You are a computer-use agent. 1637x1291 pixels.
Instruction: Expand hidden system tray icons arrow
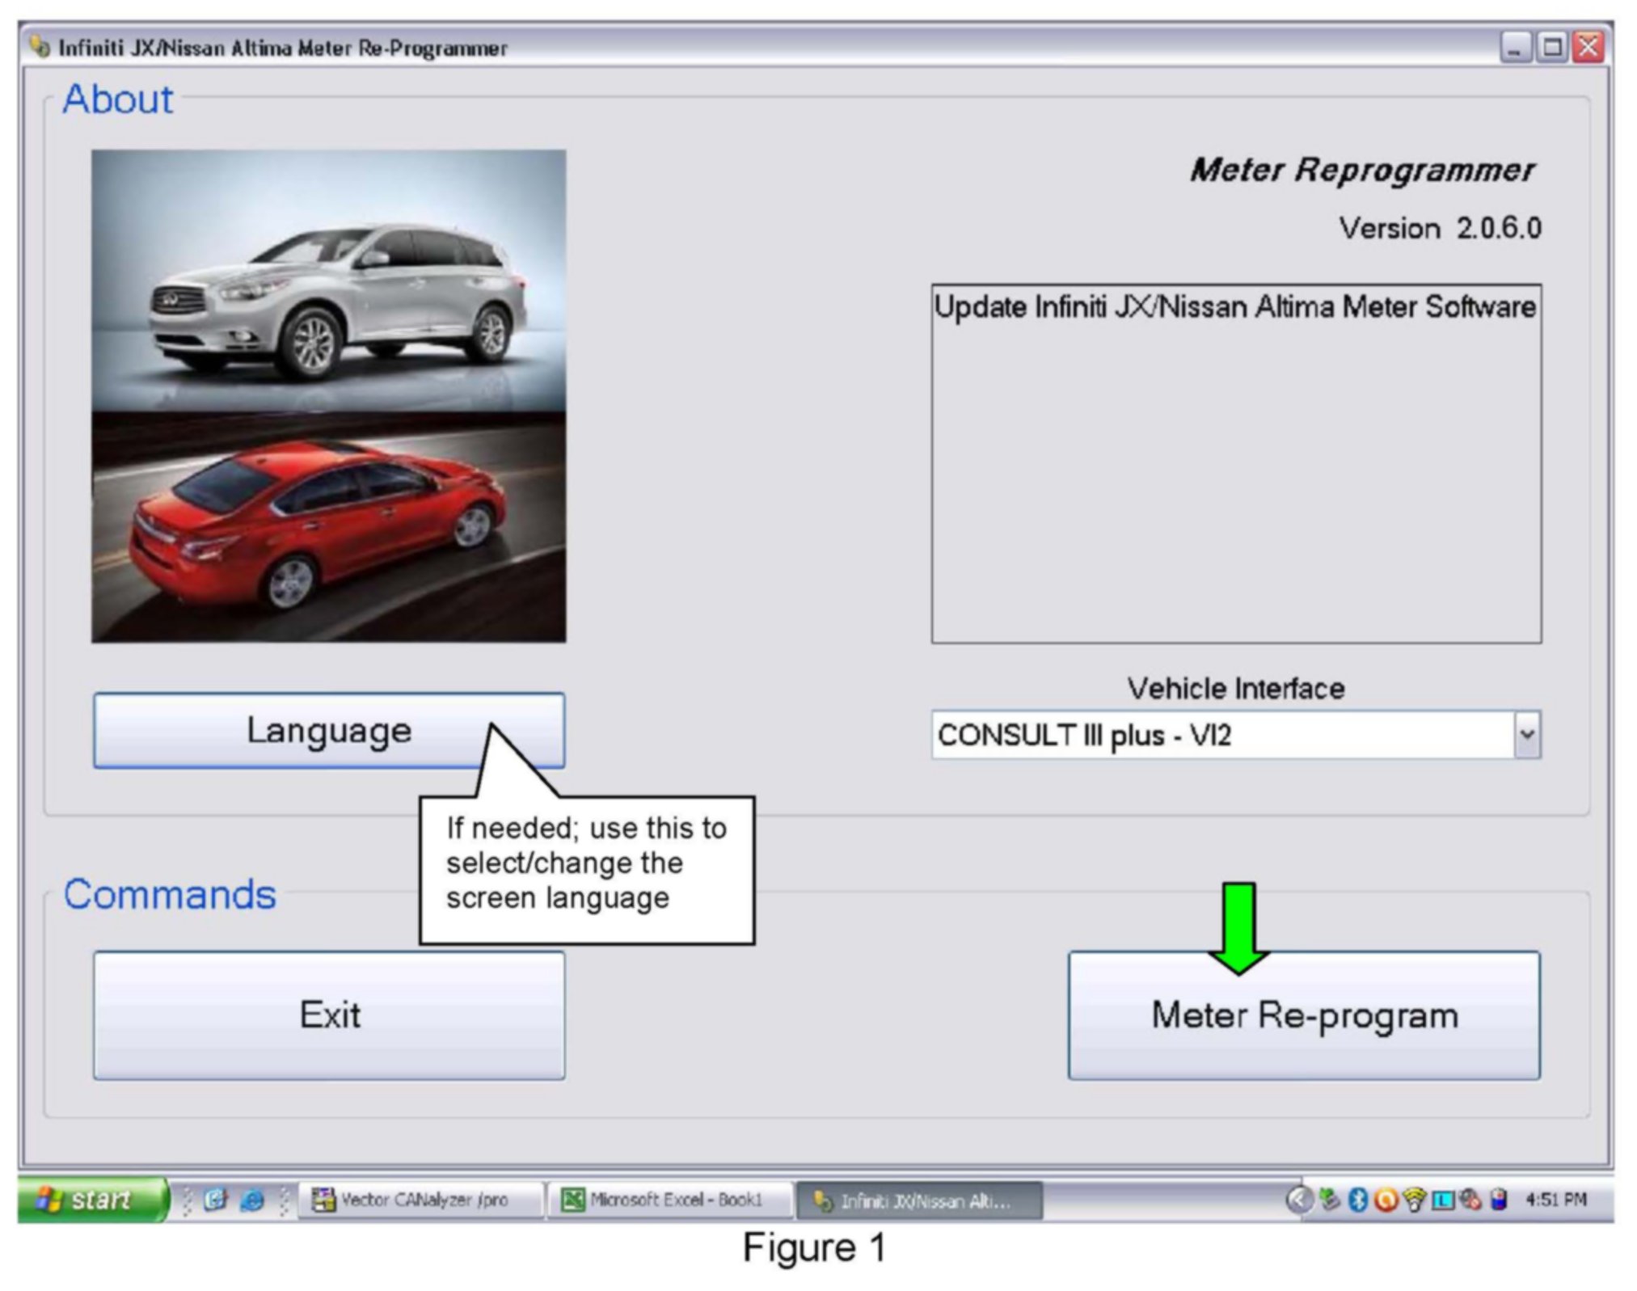[x=1298, y=1200]
